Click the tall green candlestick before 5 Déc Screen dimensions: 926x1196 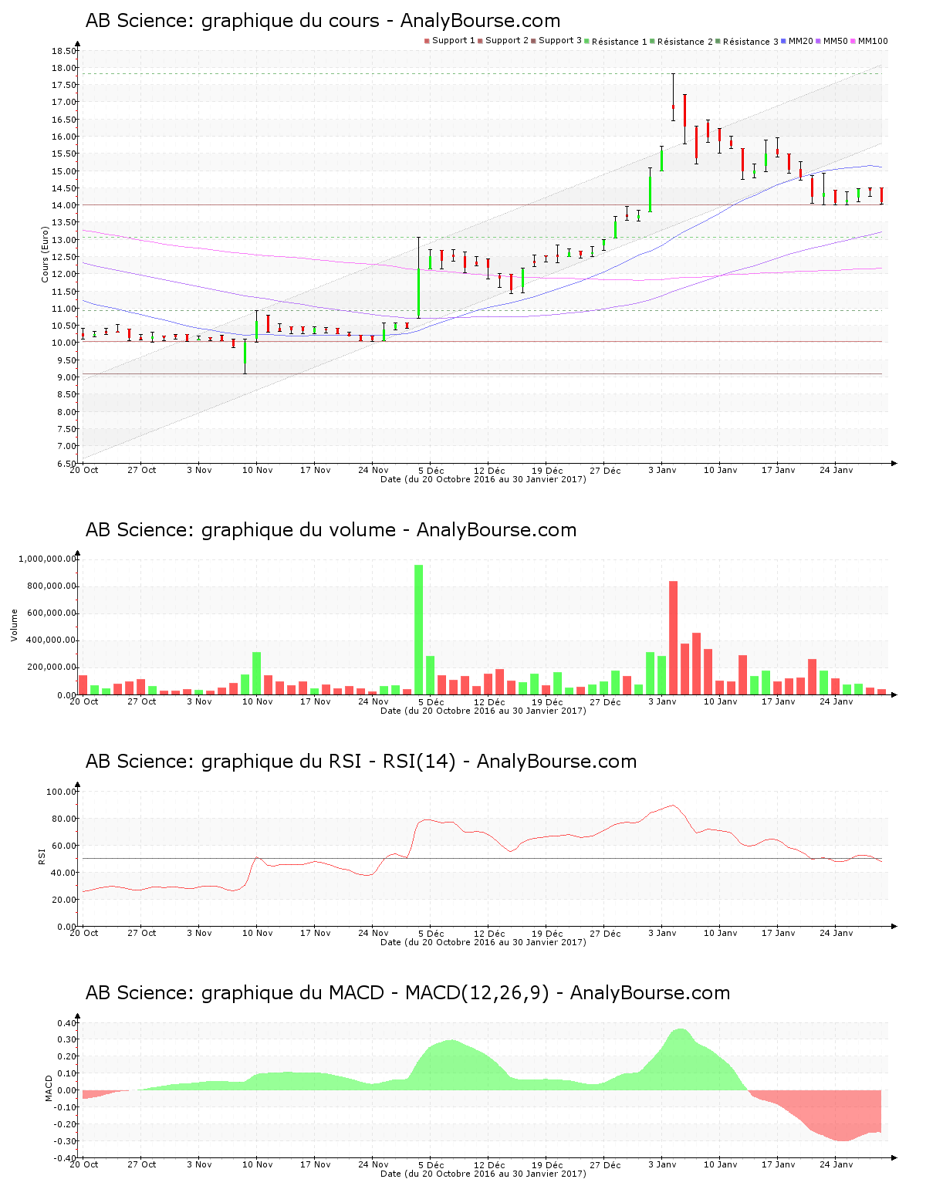(x=419, y=278)
